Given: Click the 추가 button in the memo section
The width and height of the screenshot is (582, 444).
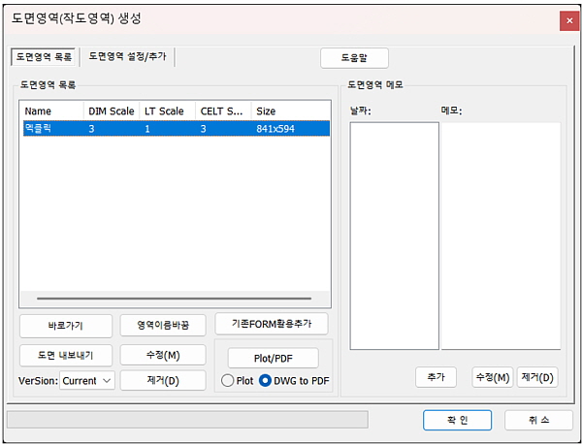Looking at the screenshot, I should (436, 378).
